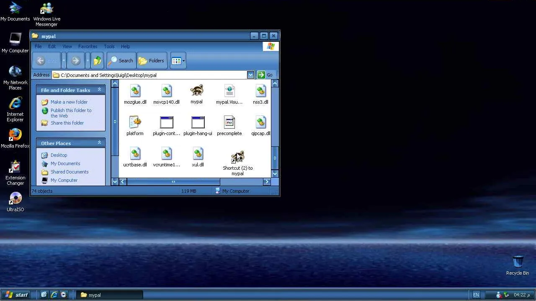Click Make a new folder link
The width and height of the screenshot is (536, 301).
69,102
